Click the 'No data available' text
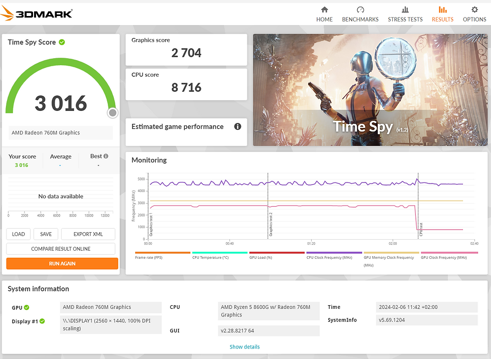The image size is (491, 359). click(x=61, y=196)
